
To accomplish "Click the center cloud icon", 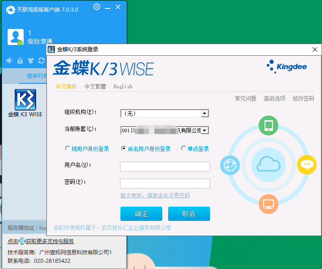I will 268,164.
